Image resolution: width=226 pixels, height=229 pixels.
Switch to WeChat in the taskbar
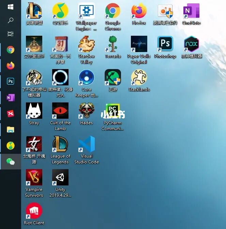click(11, 162)
